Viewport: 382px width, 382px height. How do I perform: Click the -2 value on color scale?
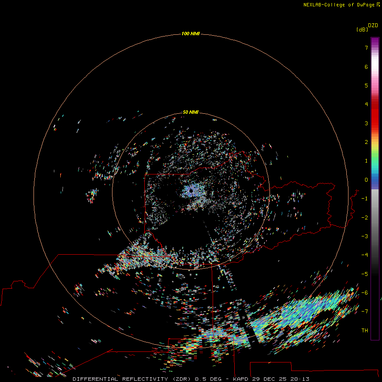click(365, 218)
